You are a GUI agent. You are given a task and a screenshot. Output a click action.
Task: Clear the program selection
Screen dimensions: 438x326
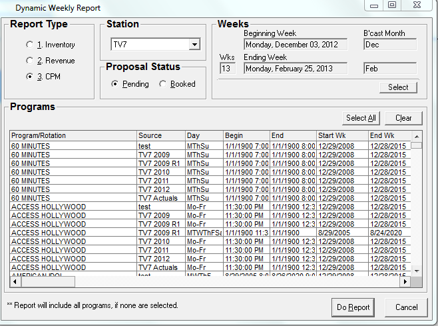click(403, 118)
